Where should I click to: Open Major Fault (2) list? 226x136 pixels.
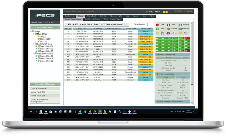[45, 92]
